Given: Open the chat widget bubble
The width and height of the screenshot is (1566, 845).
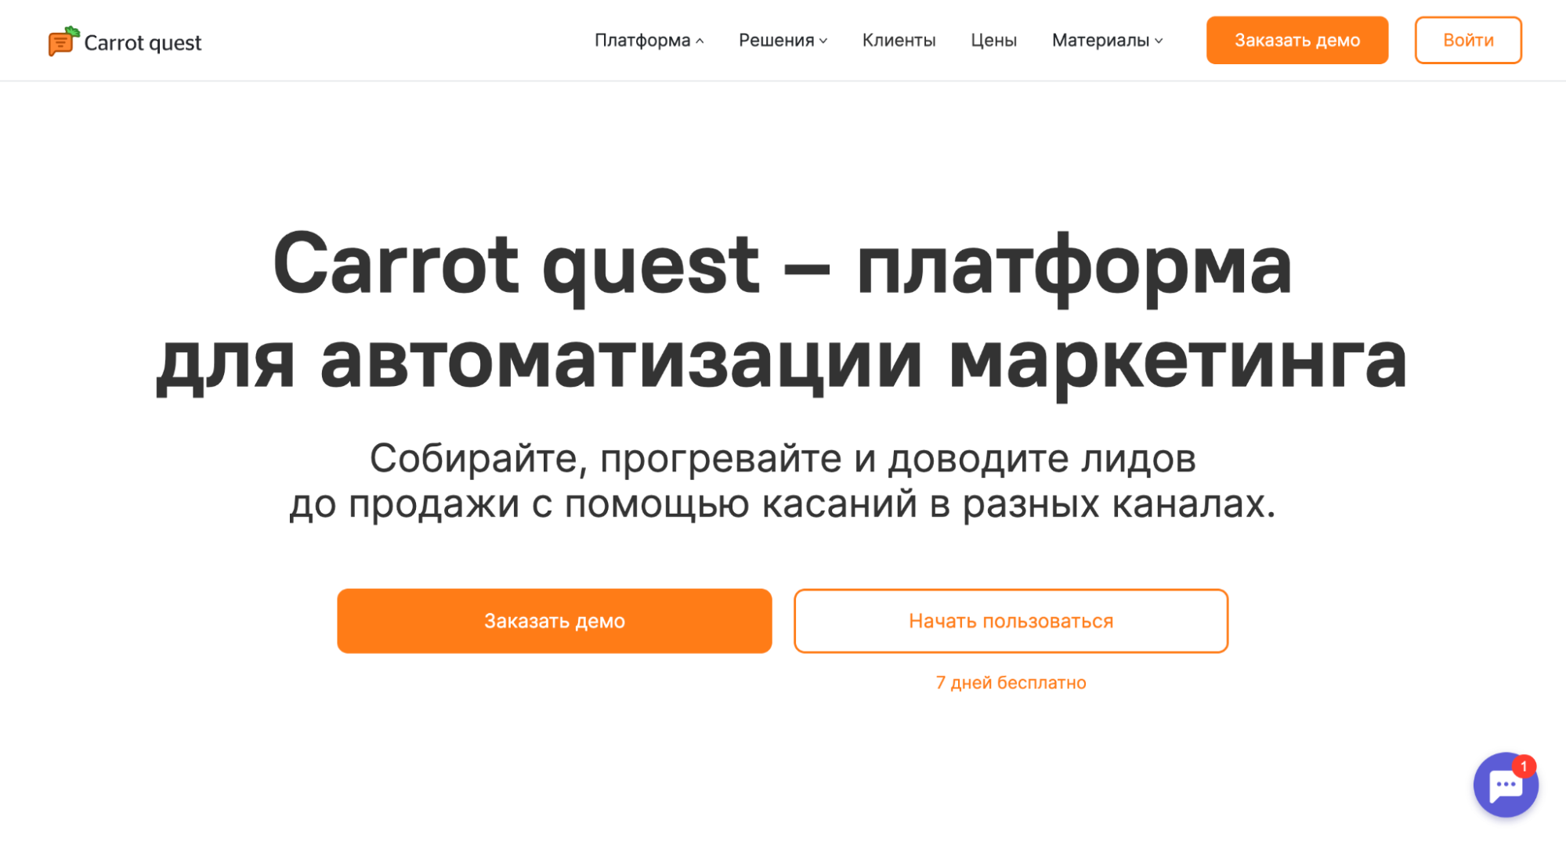Looking at the screenshot, I should click(x=1505, y=785).
